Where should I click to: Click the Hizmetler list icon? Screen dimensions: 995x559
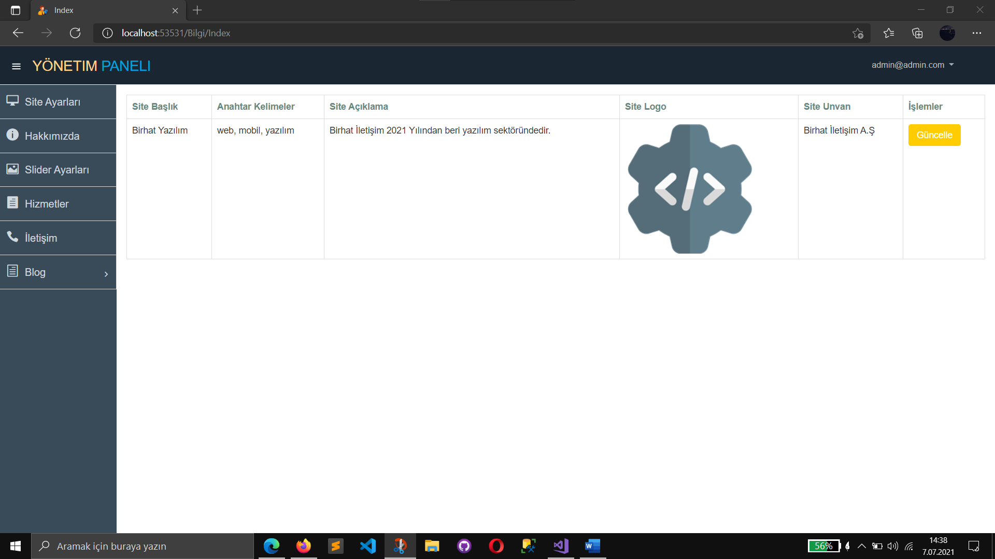coord(12,203)
